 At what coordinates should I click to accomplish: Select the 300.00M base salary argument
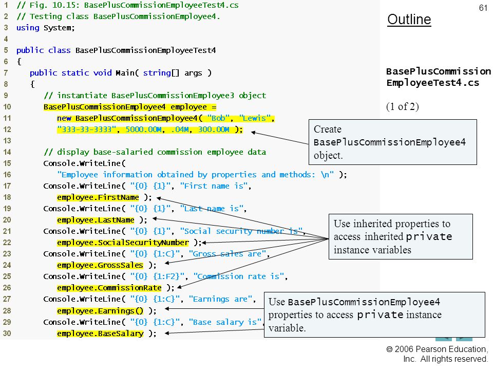pyautogui.click(x=214, y=129)
